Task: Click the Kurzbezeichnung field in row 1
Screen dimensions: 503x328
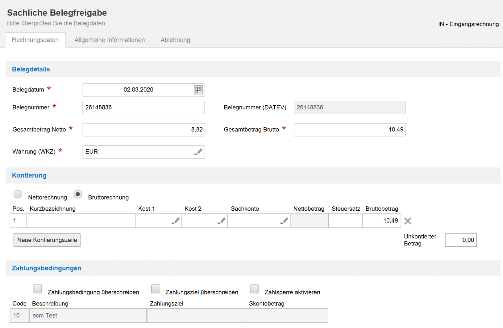Action: [81, 221]
